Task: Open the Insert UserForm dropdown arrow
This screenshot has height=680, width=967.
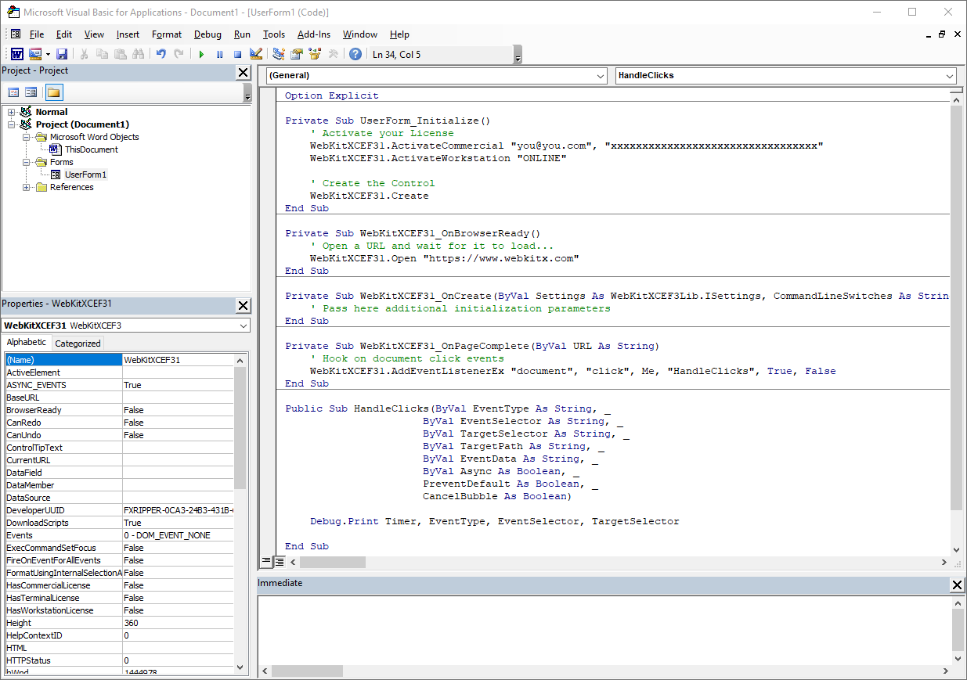Action: click(48, 54)
